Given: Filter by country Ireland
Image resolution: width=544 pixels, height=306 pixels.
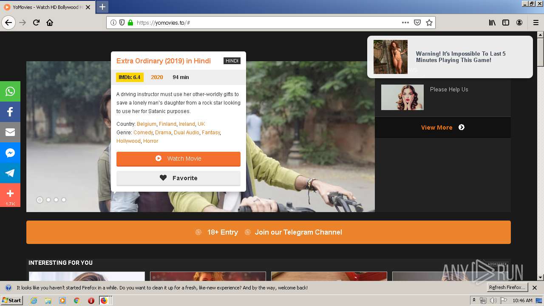Looking at the screenshot, I should coord(187,124).
